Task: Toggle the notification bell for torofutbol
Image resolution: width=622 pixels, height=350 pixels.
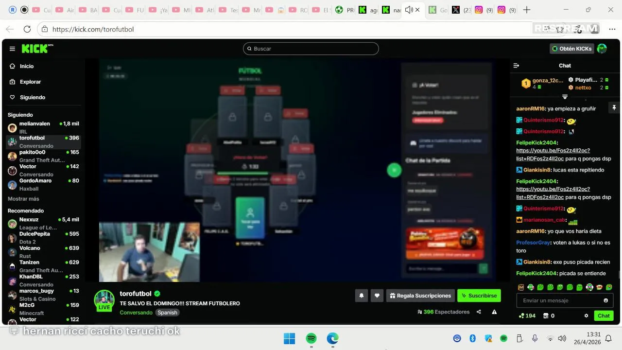Action: [361, 296]
